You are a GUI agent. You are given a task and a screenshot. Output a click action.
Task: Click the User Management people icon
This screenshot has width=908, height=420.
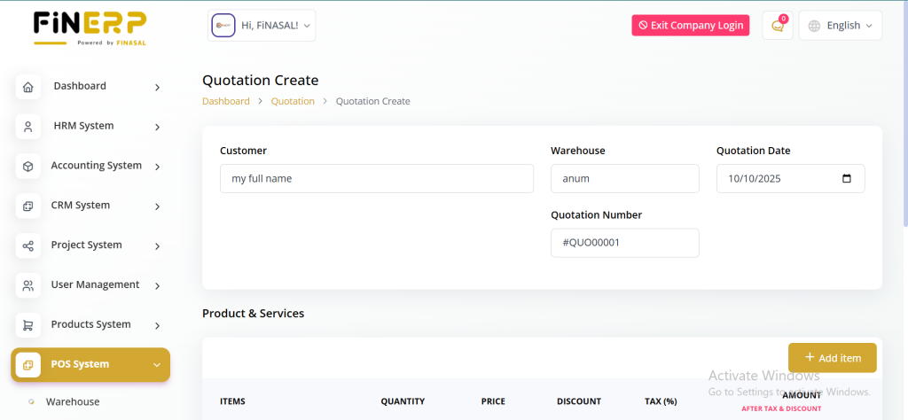point(28,285)
